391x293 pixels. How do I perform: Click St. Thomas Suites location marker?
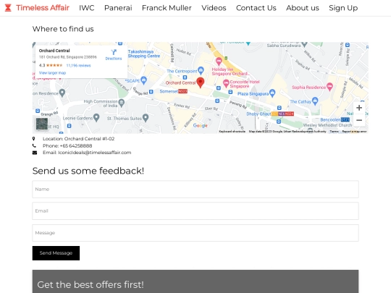pyautogui.click(x=146, y=118)
